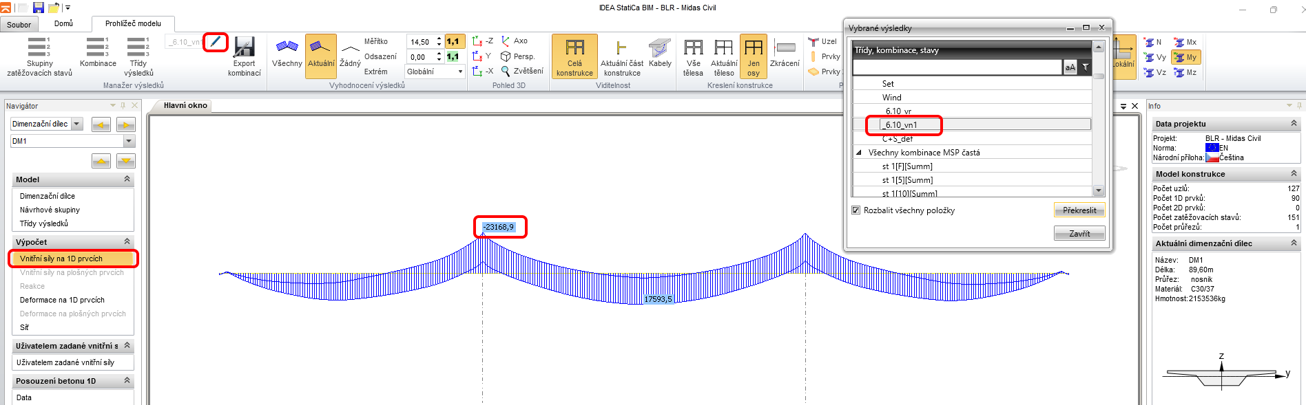Toggle My internal force display
The height and width of the screenshot is (405, 1306).
[1185, 57]
